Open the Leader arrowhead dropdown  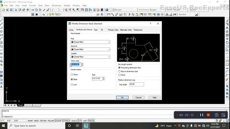(x=90, y=57)
